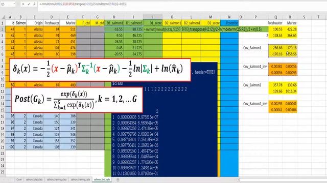Open Insert Function (fx) dialog

click(x=34, y=4)
